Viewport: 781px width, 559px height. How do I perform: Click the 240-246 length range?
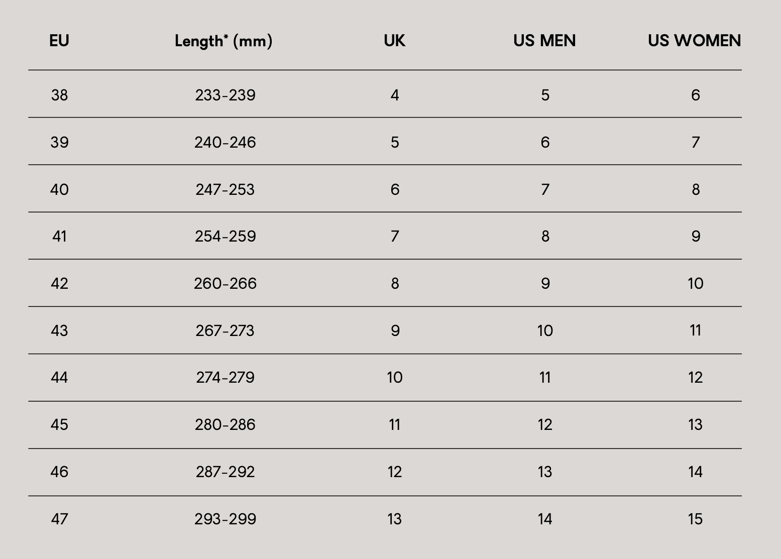tap(225, 142)
